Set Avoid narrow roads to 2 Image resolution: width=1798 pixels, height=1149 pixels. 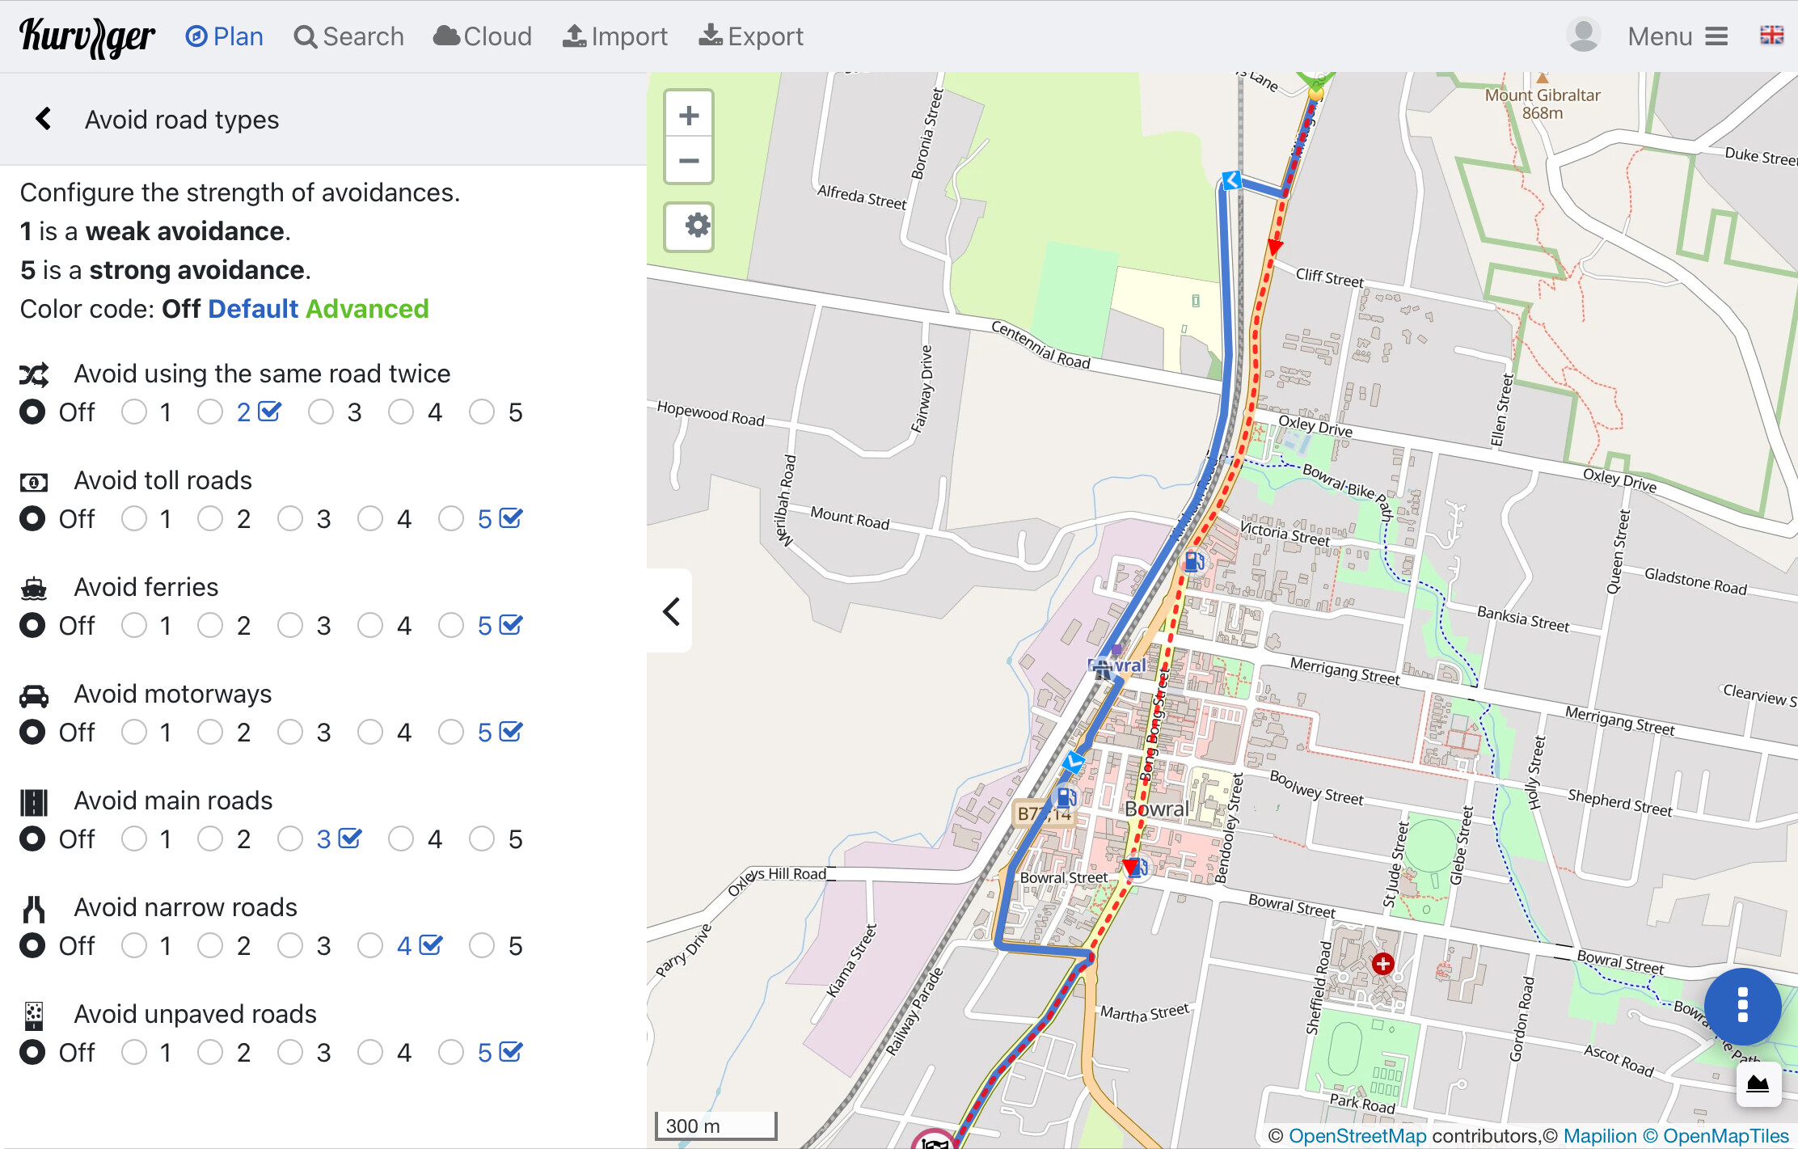[210, 946]
